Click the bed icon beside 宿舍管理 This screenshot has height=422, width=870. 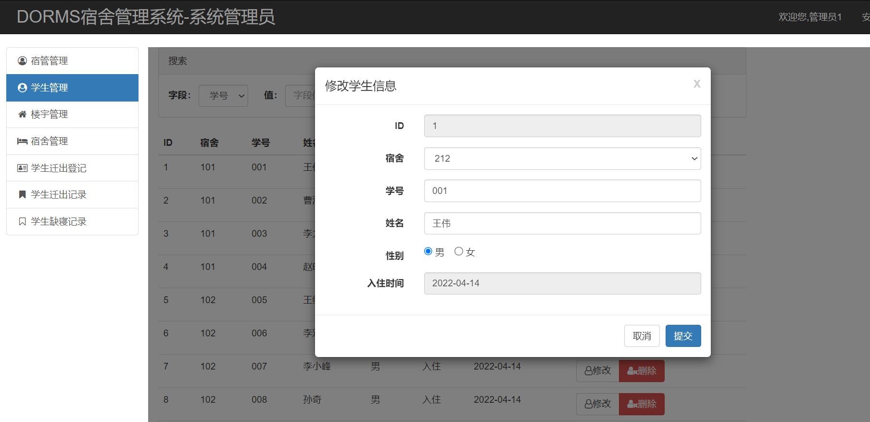22,141
